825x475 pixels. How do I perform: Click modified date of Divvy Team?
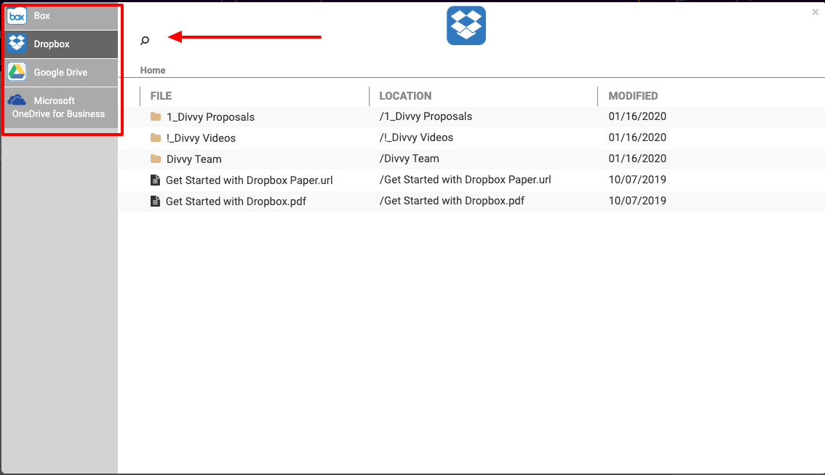click(637, 159)
